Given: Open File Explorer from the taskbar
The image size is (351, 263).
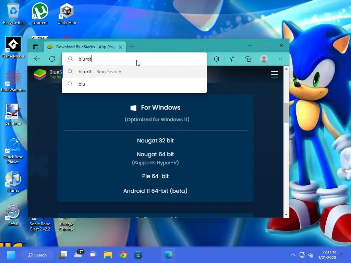Looking at the screenshot, I should point(108,255).
